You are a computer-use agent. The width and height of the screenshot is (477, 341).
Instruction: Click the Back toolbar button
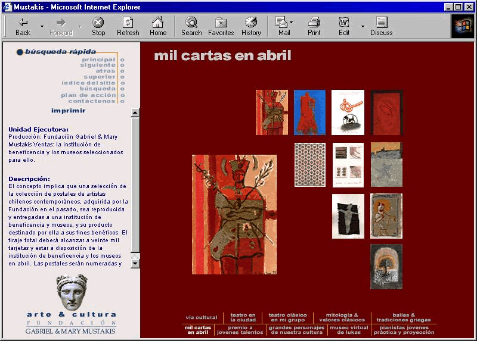[23, 27]
